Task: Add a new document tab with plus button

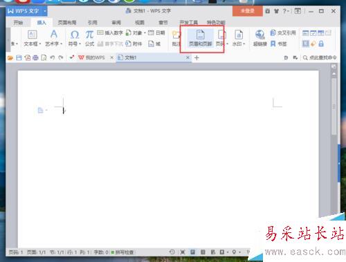Action: 197,58
